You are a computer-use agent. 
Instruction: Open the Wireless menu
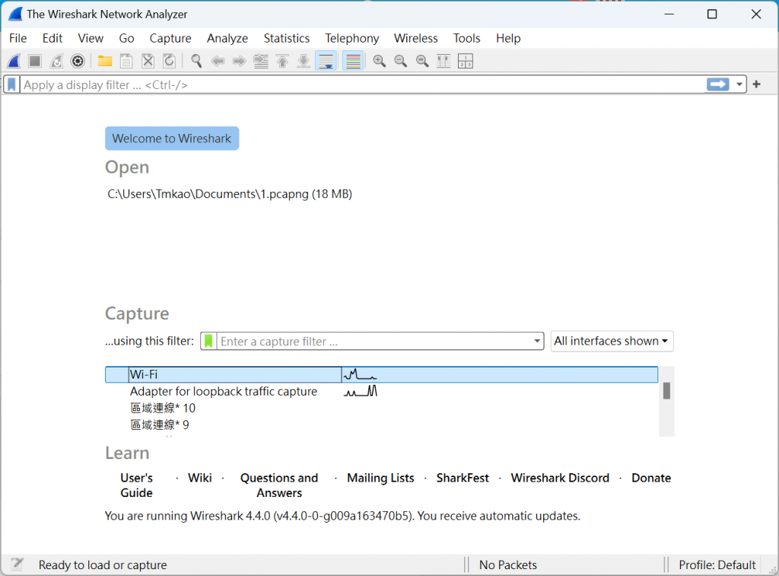click(x=416, y=38)
